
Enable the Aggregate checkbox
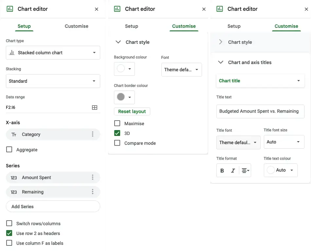pos(9,150)
